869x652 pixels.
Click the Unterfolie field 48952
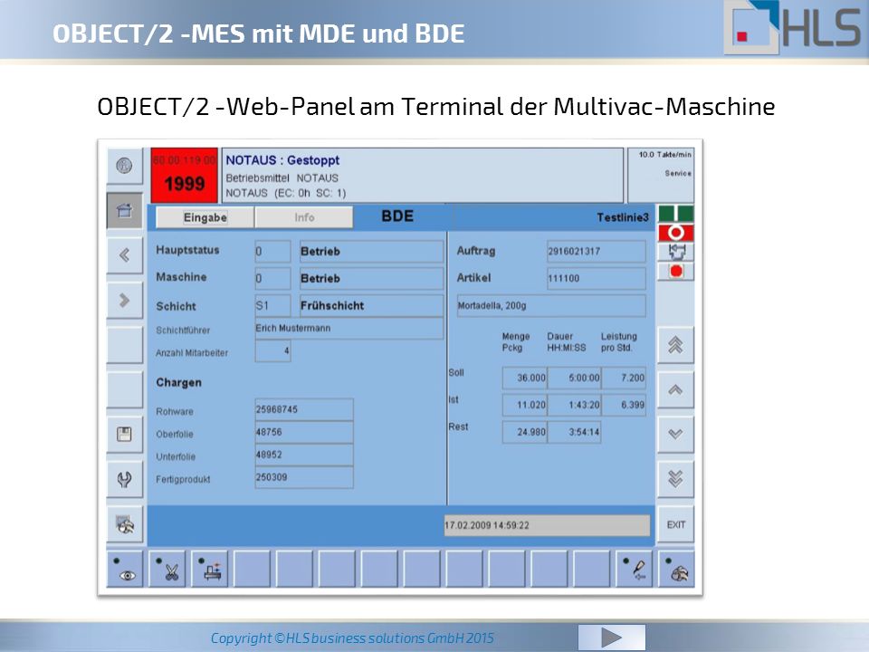tap(304, 455)
